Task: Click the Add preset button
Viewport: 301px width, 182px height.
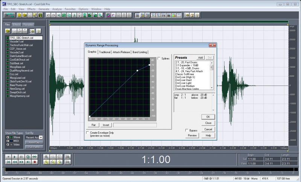Action: (201, 58)
